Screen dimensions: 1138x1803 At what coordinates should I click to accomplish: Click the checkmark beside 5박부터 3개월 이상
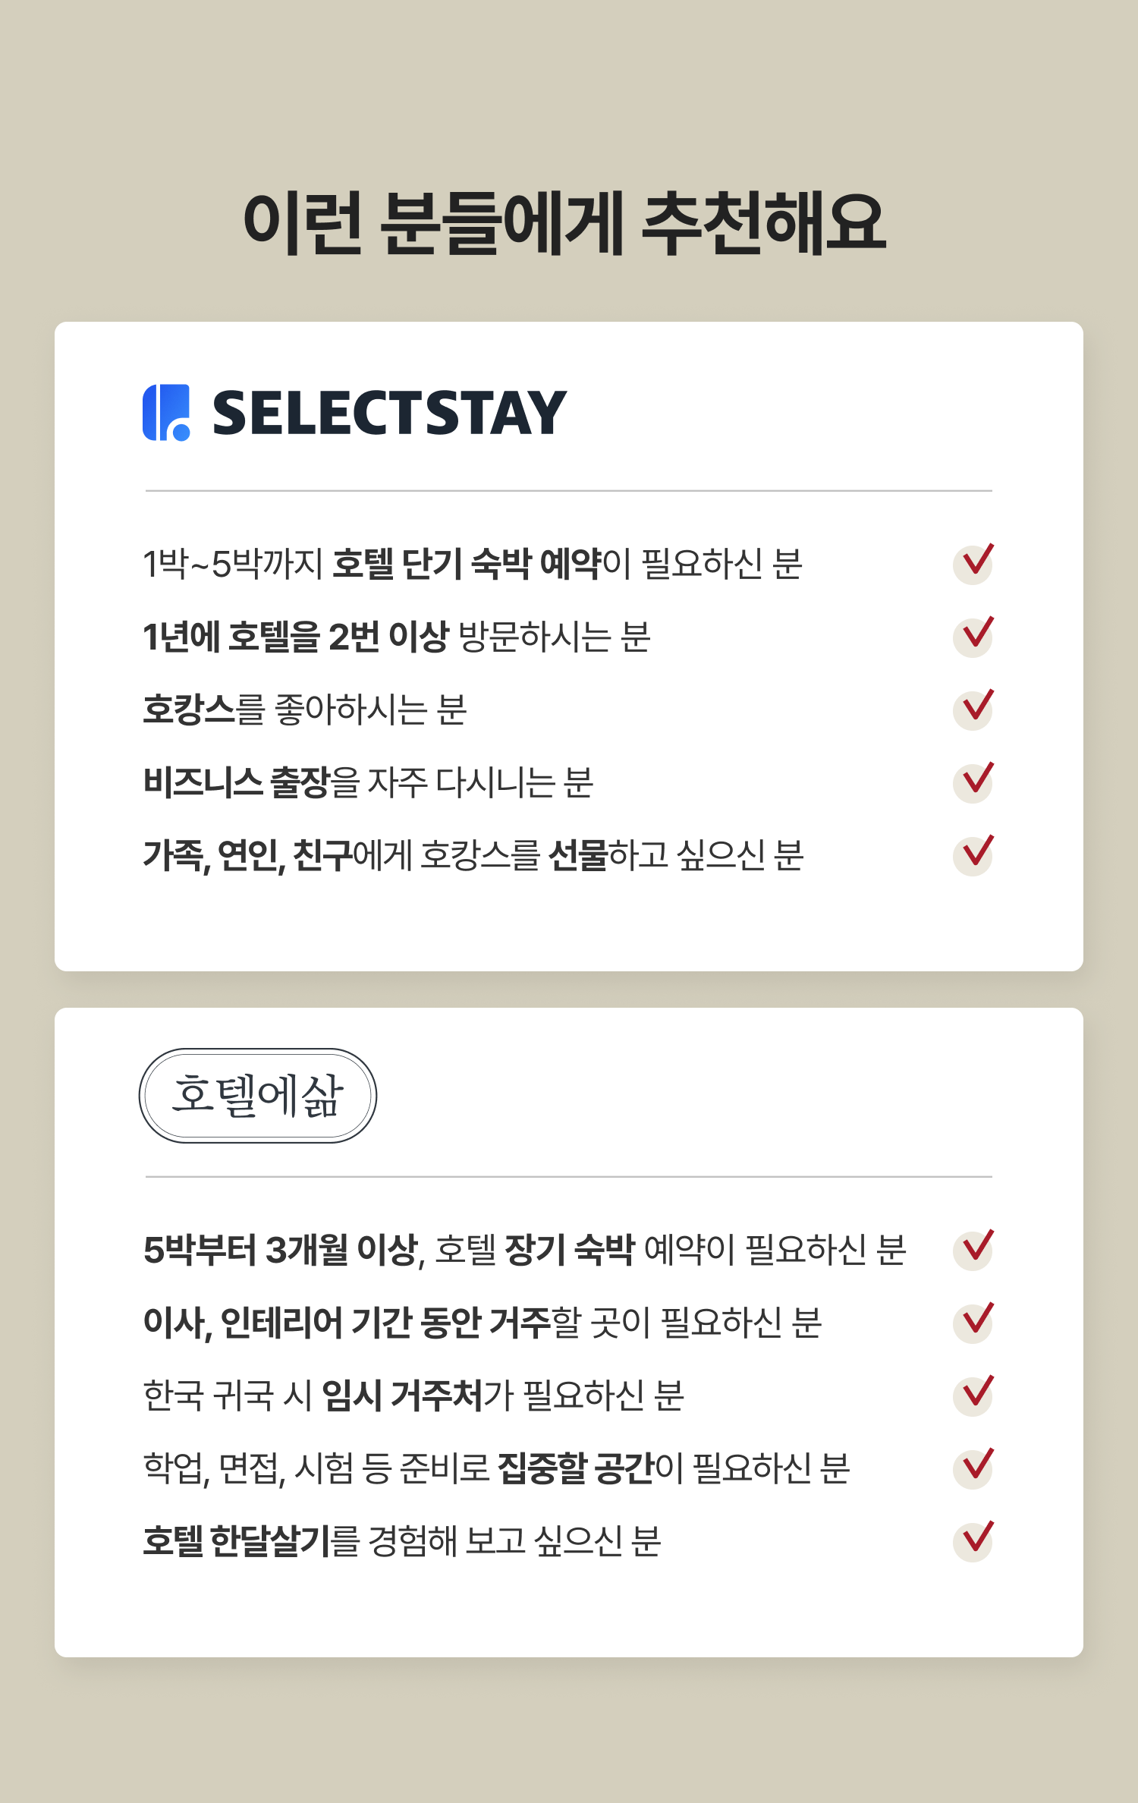974,1249
